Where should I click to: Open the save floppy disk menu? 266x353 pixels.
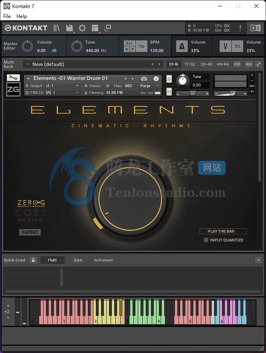(x=69, y=28)
